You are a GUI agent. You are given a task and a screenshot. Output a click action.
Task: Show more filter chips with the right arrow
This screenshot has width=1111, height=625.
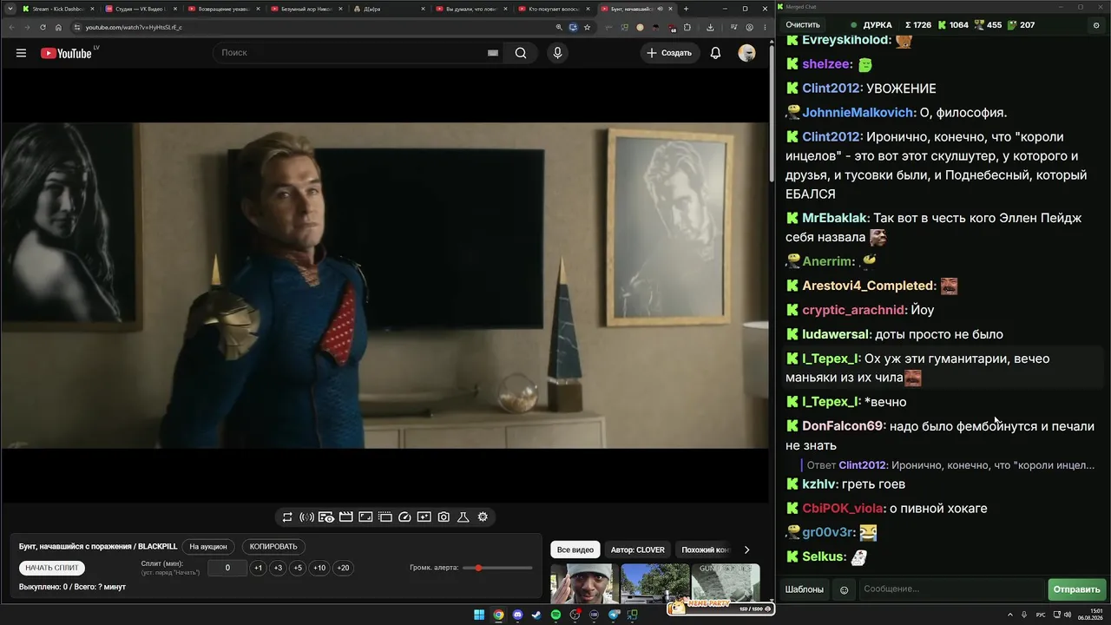[x=746, y=550]
